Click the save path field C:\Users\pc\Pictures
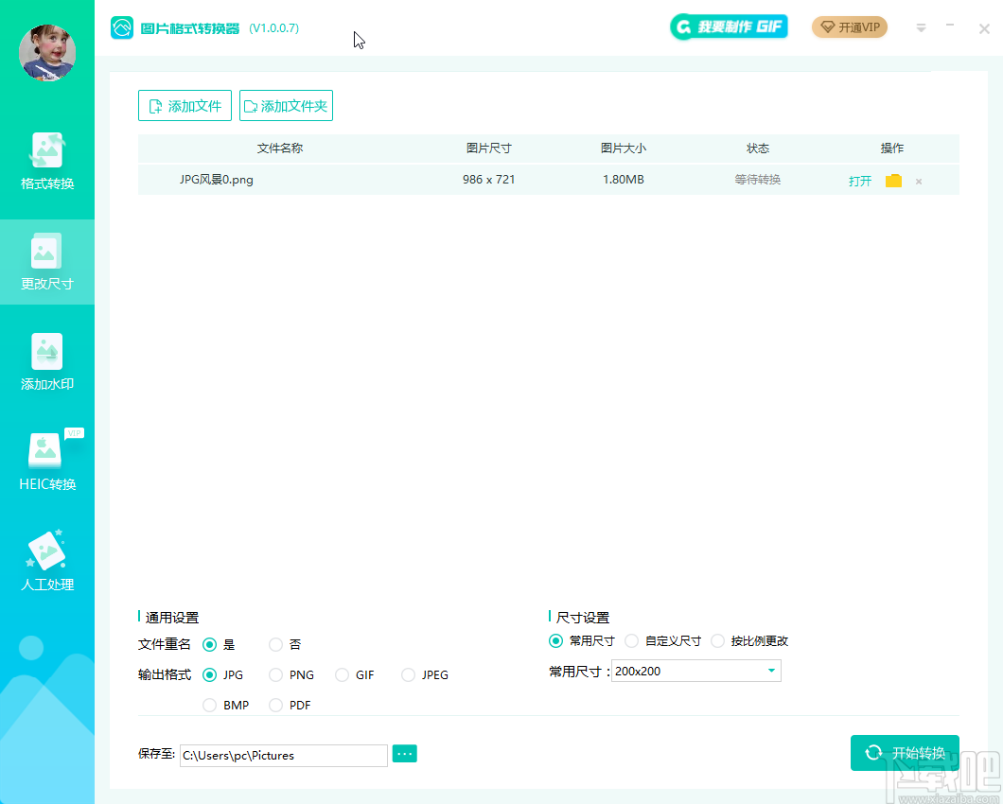Screen dimensions: 1003x804 [283, 756]
